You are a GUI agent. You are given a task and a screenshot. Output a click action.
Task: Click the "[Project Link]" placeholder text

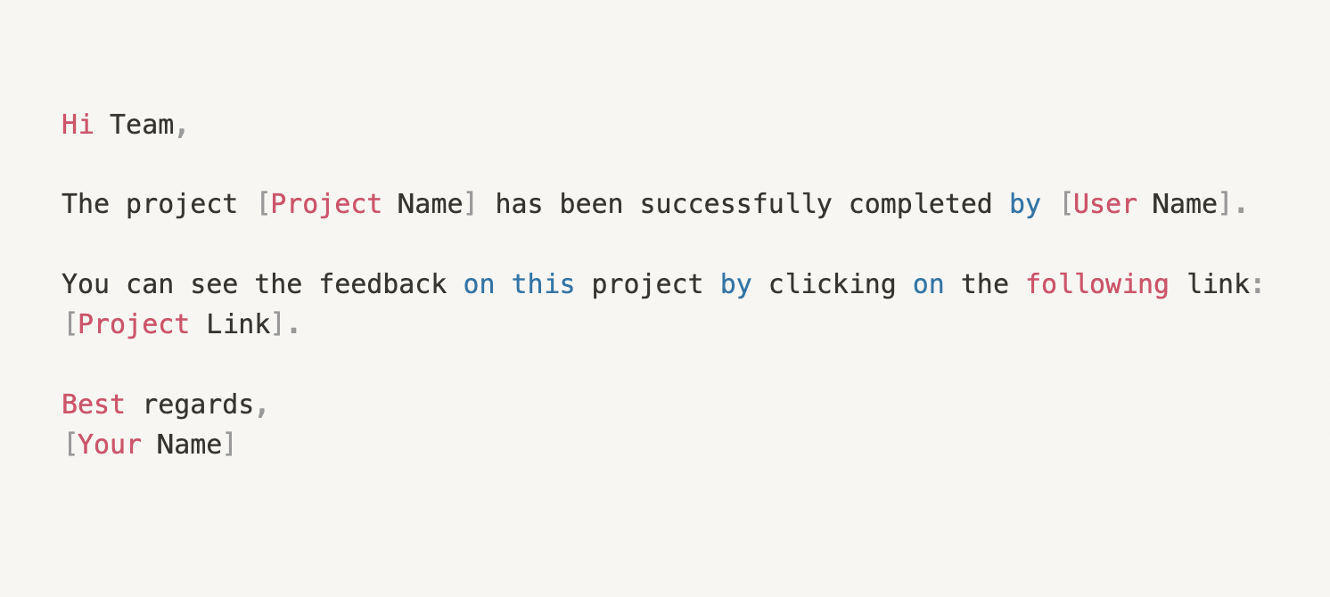(174, 324)
